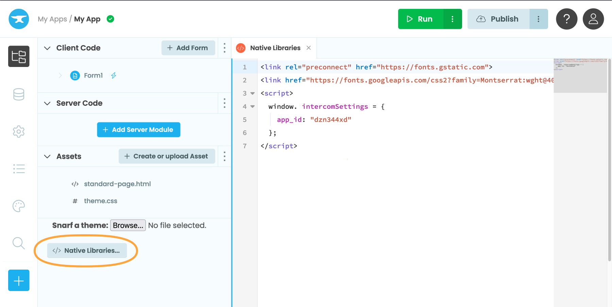Collapse the Client Code section
Viewport: 612px width, 307px height.
coord(47,48)
